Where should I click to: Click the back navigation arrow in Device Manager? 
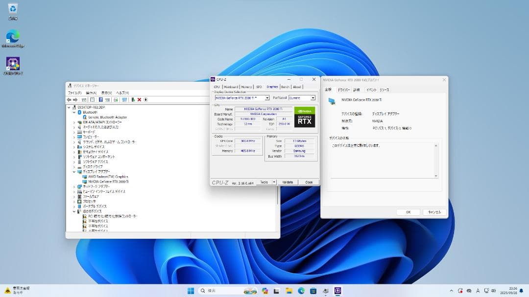[x=70, y=100]
